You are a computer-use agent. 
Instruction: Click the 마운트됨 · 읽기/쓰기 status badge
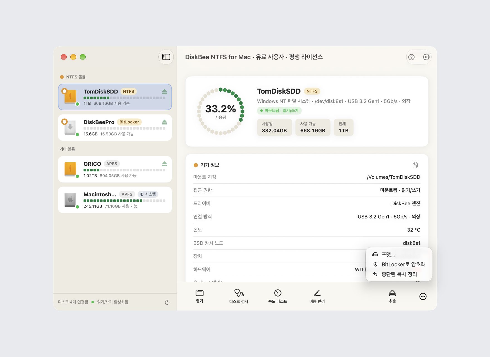click(279, 111)
